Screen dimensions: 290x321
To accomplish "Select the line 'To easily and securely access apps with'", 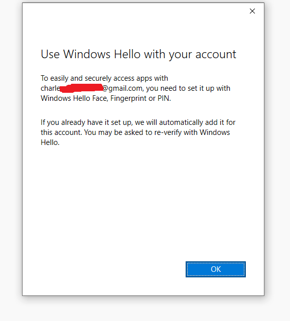I will 104,78.
